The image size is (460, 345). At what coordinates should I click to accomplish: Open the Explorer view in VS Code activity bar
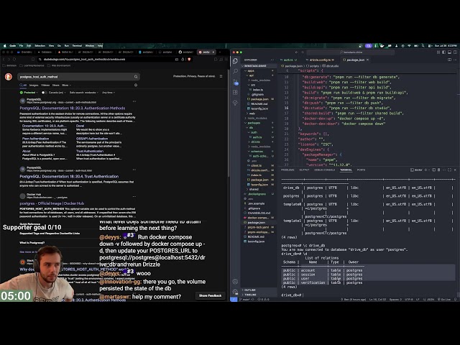tap(235, 61)
